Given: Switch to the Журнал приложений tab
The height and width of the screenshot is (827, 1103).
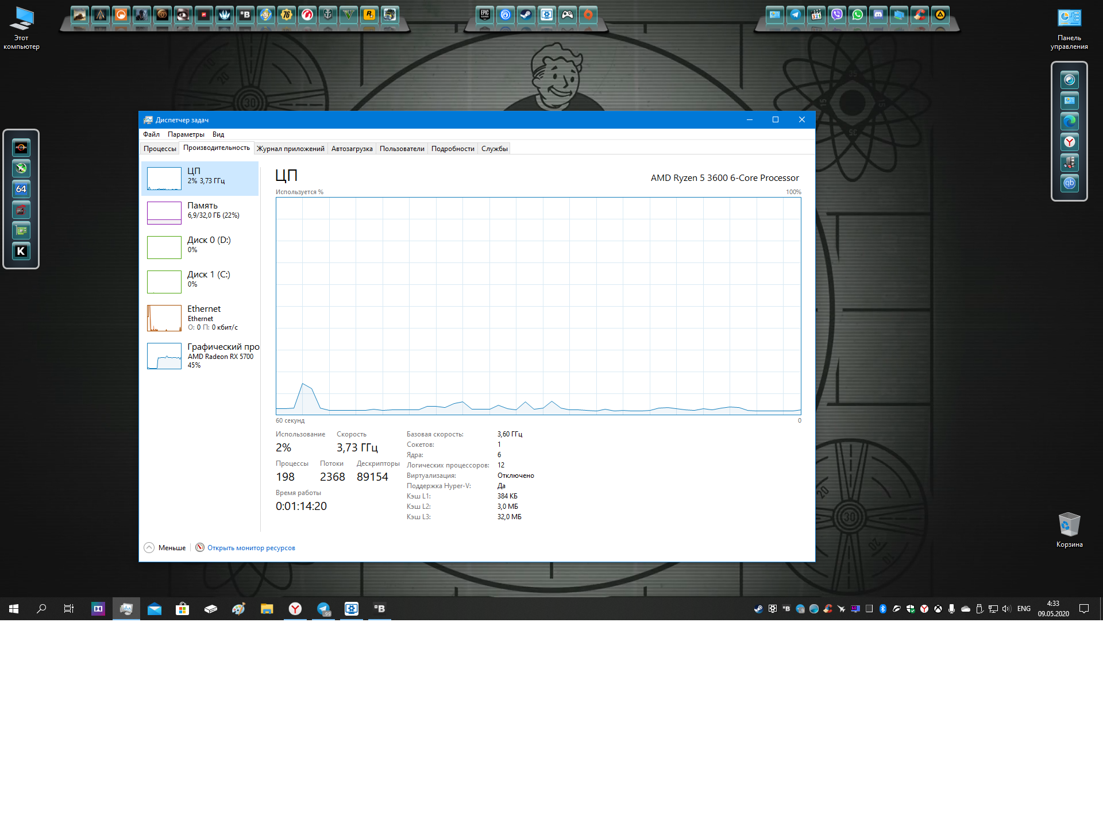Looking at the screenshot, I should click(291, 149).
